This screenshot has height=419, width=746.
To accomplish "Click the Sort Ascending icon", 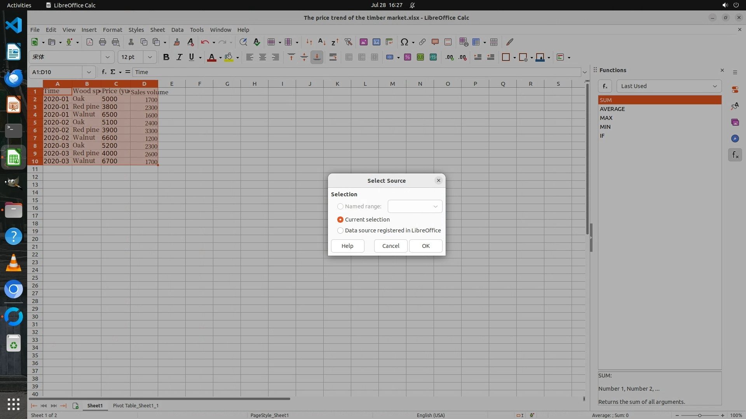I will 322,42.
